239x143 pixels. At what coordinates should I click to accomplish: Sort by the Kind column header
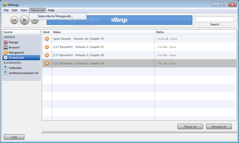click(47, 32)
